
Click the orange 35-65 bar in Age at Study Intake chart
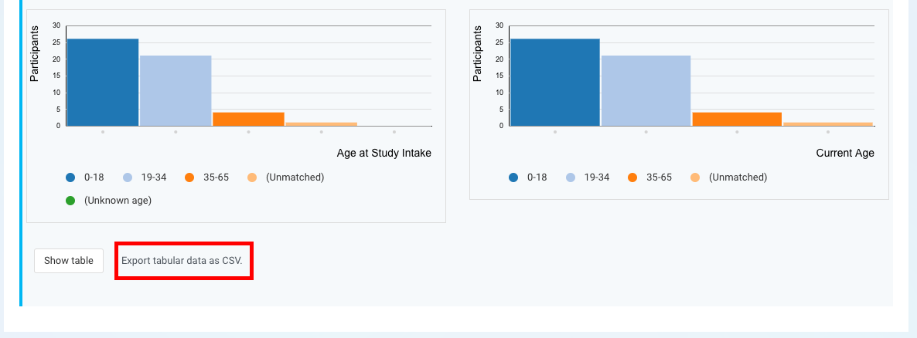tap(248, 119)
